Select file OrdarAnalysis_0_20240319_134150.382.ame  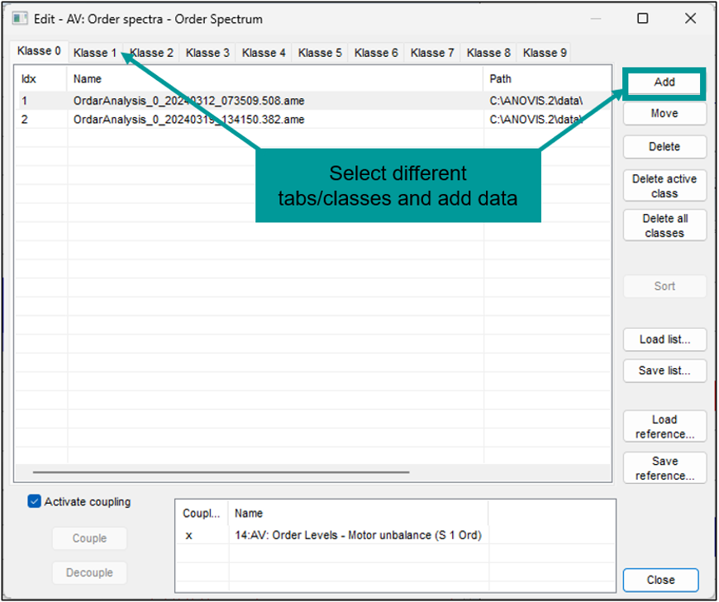(x=313, y=120)
